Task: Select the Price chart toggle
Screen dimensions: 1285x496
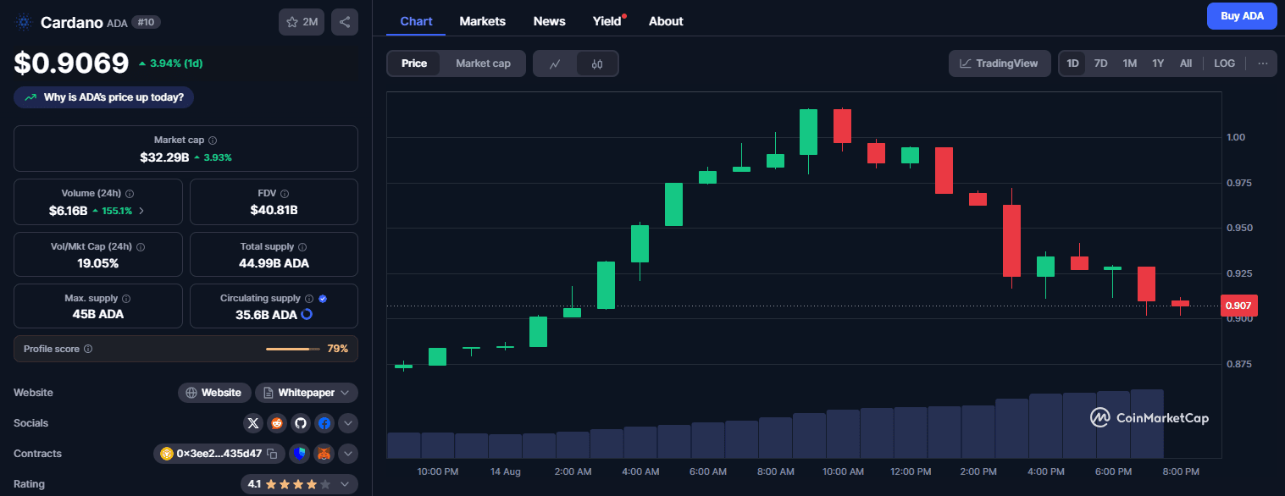Action: [x=414, y=63]
